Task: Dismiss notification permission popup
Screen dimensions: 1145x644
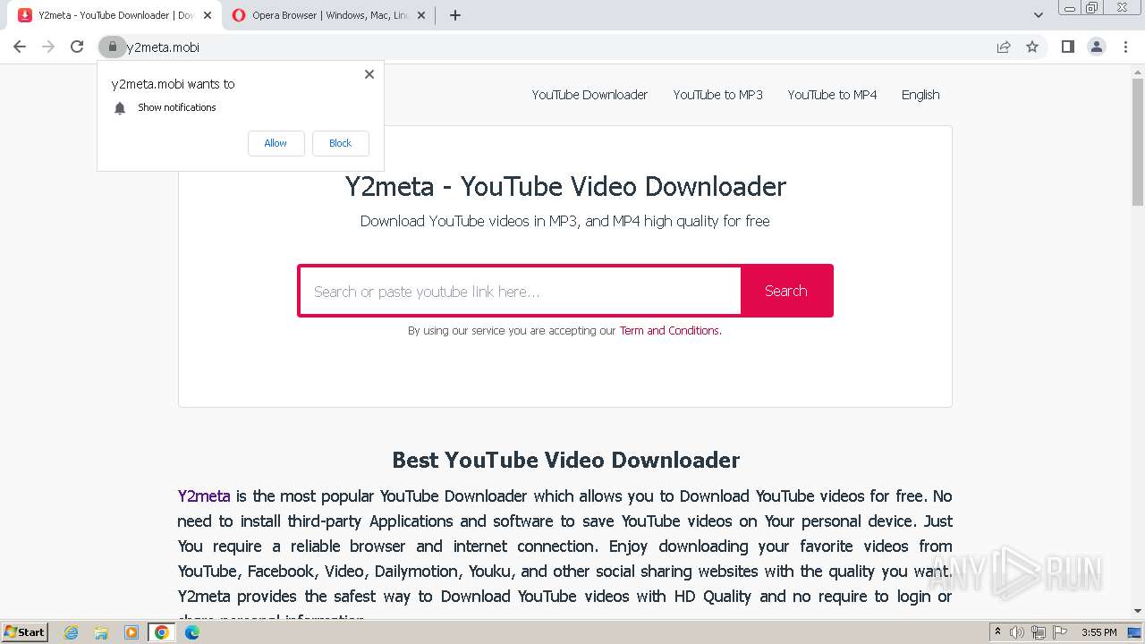Action: 369,74
